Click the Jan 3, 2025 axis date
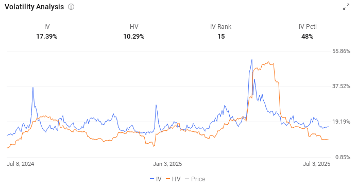Screen dimensions: 357x188 [x=167, y=164]
